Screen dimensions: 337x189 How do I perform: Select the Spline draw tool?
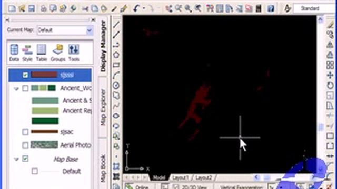(x=116, y=106)
